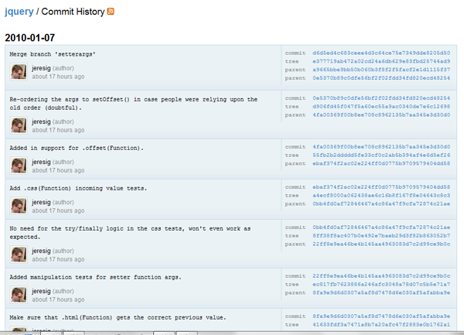464x335 pixels.
Task: Click message "Added in support for .offset(Function)."
Action: [77, 148]
